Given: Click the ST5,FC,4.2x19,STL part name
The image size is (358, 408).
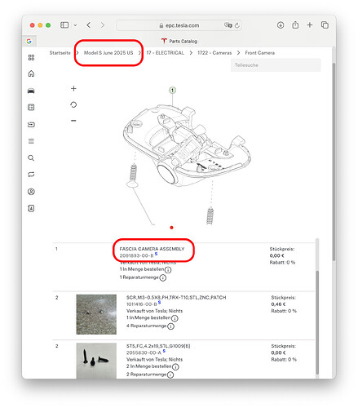Looking at the screenshot, I should [x=158, y=346].
